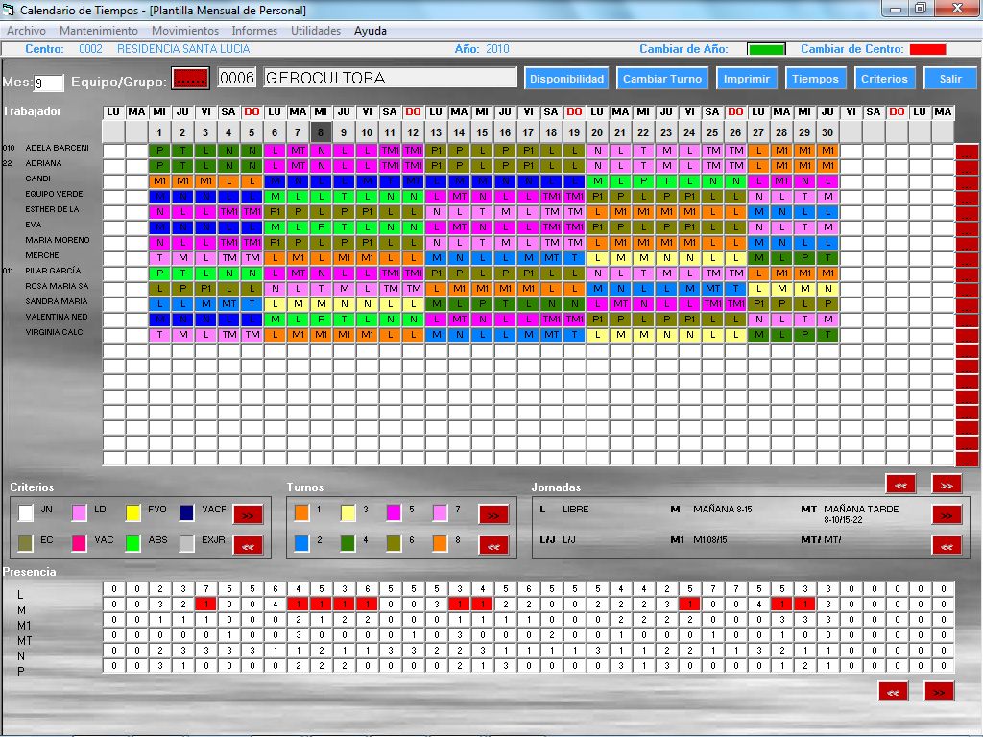Viewport: 983px width, 737px height.
Task: Click the Criterios panel forward arrows button
Action: 248,514
